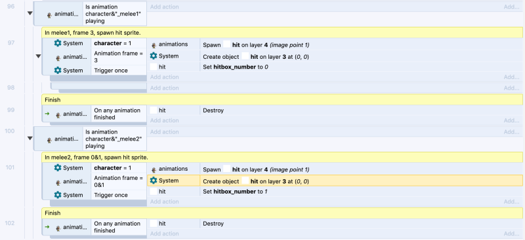Click 'Add action' below event 101 actions
The height and width of the screenshot is (240, 525).
[x=165, y=201]
